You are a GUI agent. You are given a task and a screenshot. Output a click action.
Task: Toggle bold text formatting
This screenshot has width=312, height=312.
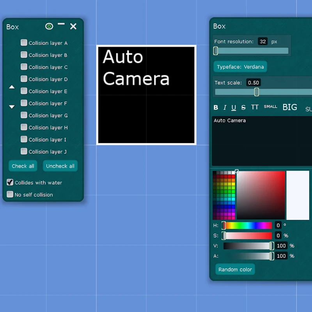[x=216, y=107]
